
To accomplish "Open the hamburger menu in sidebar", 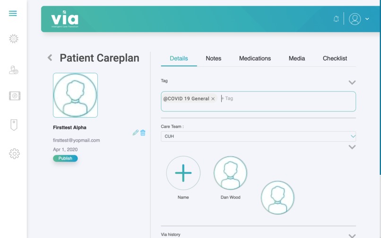I will point(13,13).
